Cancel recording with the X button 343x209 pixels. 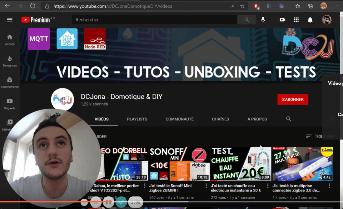pos(96,202)
